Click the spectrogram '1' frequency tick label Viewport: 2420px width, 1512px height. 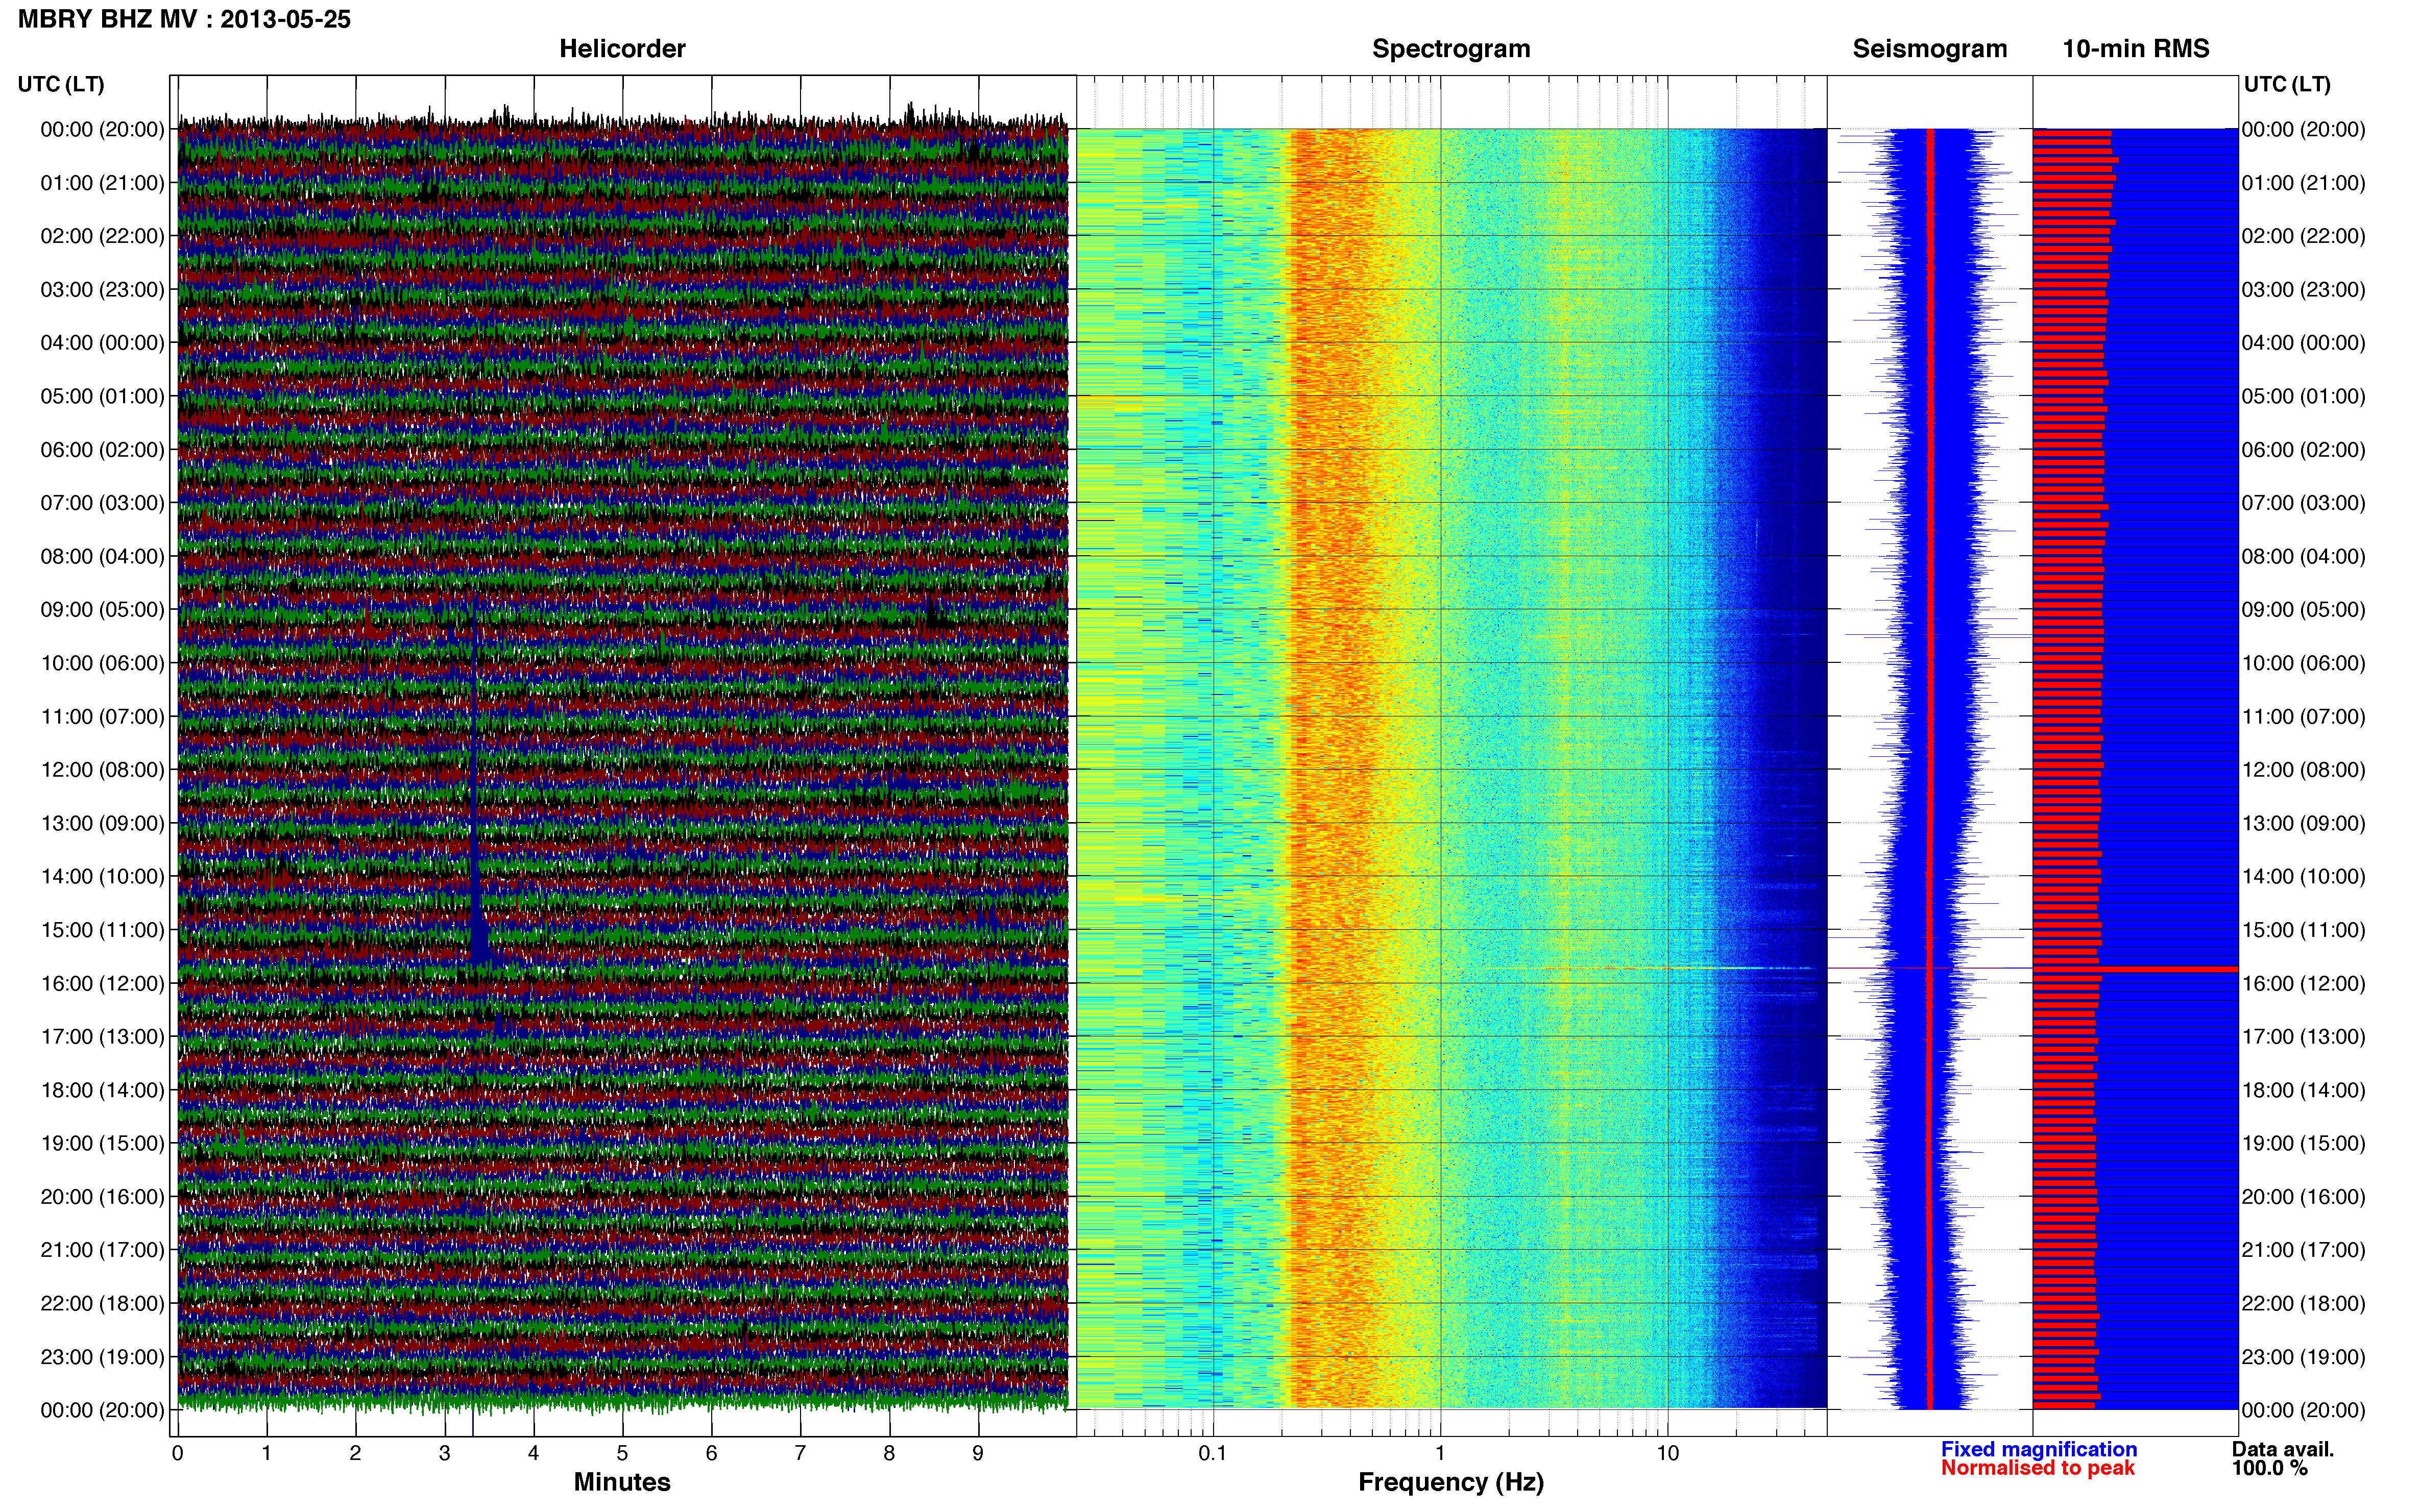click(1440, 1453)
